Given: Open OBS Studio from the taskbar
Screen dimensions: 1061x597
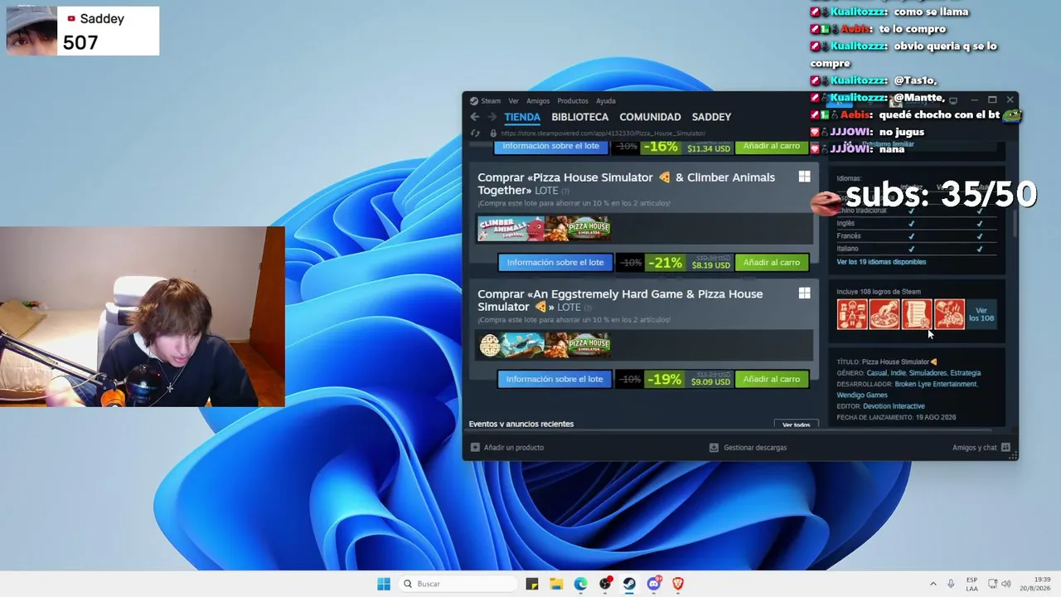Looking at the screenshot, I should [605, 584].
